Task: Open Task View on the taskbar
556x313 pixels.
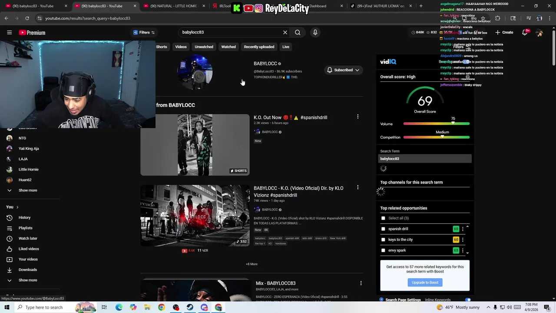Action: point(104,307)
